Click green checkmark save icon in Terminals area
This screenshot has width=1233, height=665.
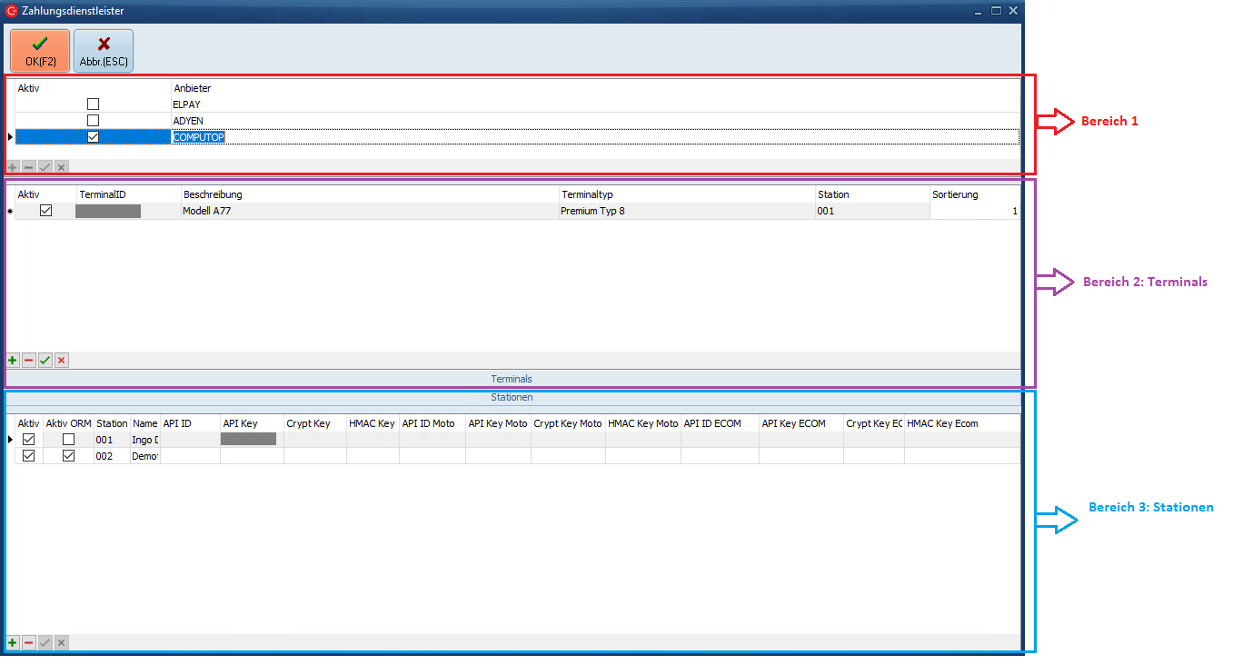click(x=45, y=361)
